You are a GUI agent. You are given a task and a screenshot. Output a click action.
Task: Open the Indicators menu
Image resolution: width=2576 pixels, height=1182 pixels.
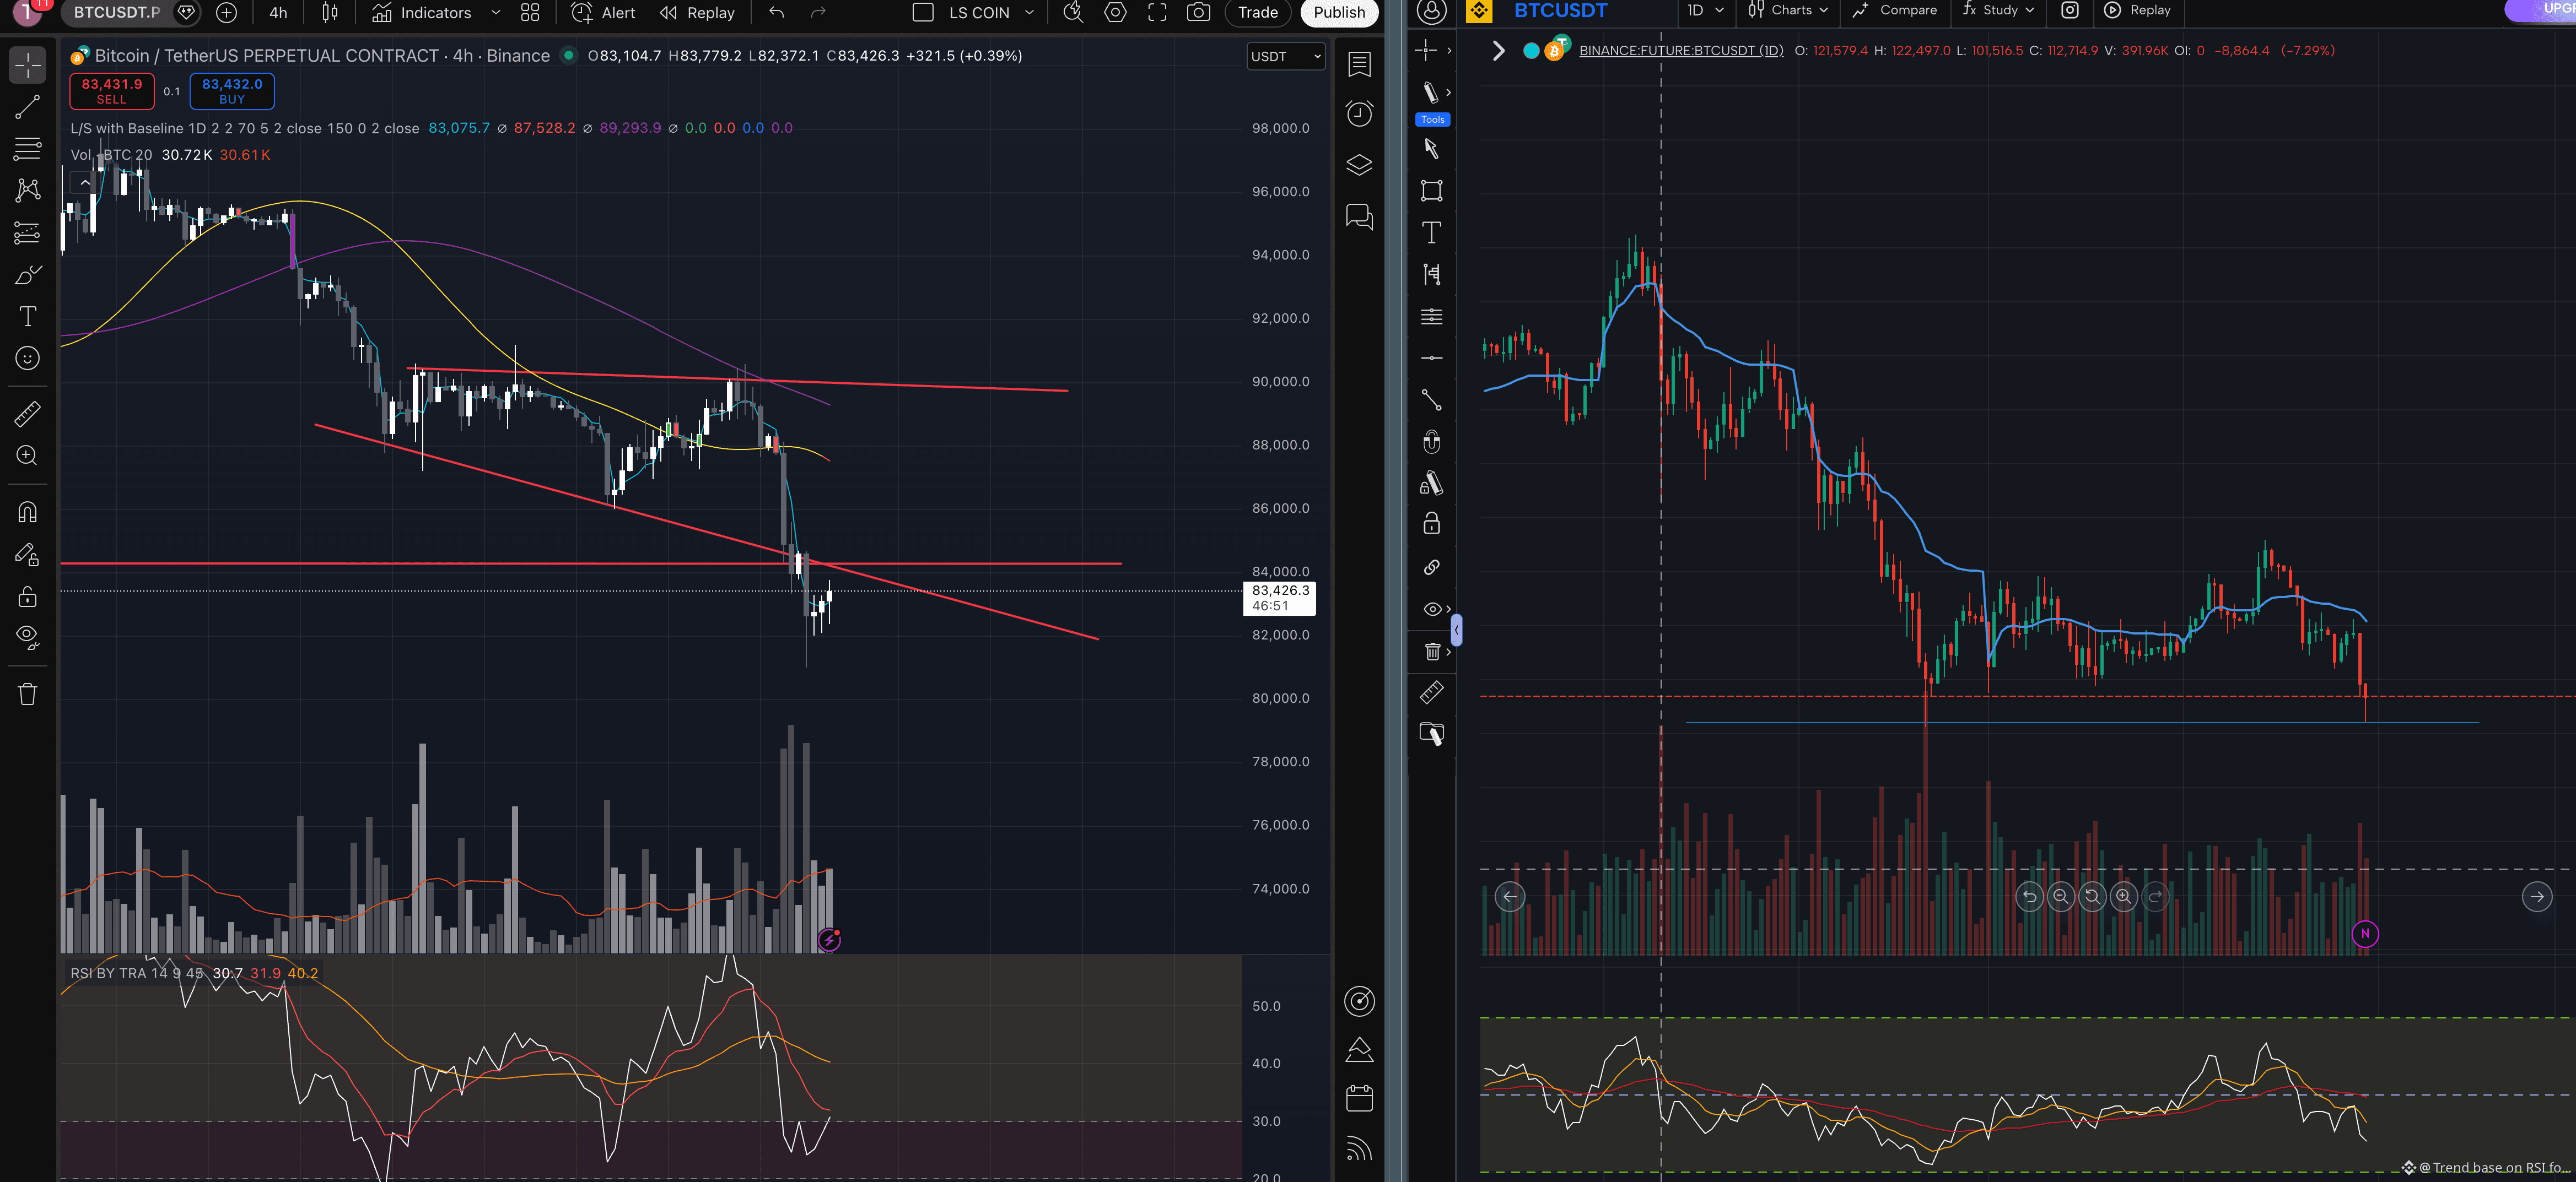tap(435, 13)
